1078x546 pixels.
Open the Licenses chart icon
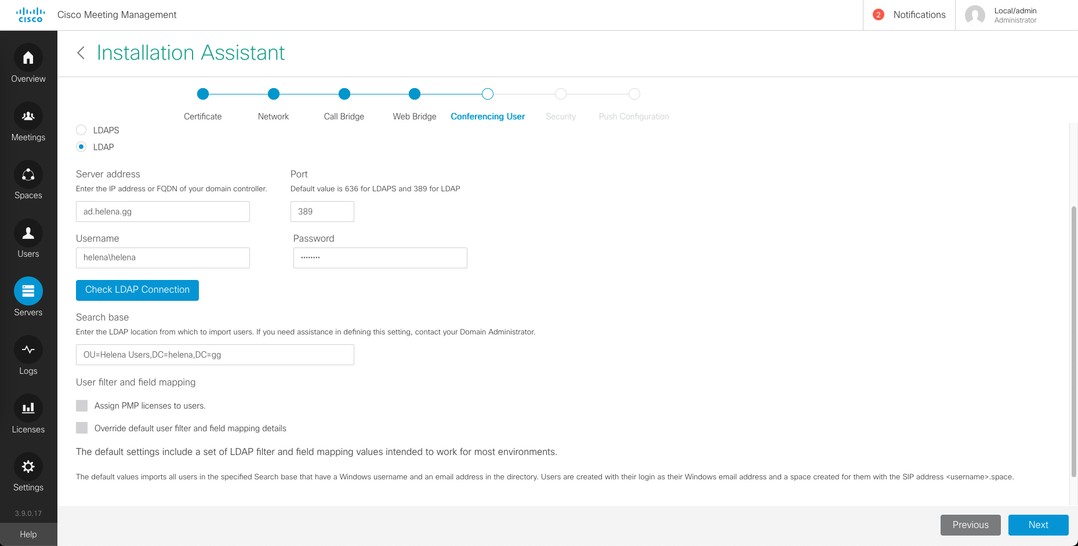click(x=28, y=409)
